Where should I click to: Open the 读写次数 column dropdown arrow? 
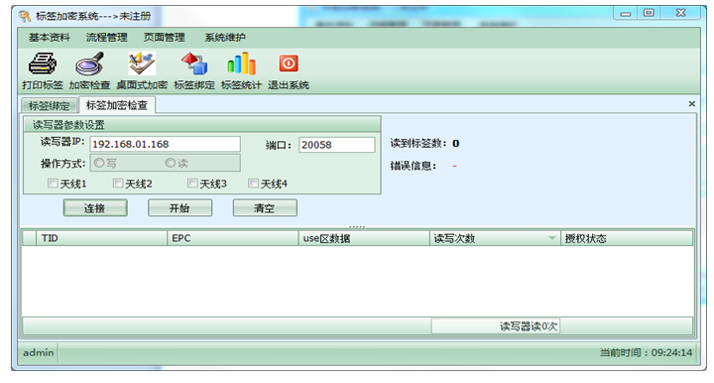[x=552, y=238]
